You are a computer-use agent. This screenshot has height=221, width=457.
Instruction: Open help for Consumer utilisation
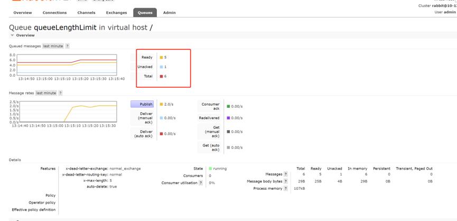[x=201, y=183]
